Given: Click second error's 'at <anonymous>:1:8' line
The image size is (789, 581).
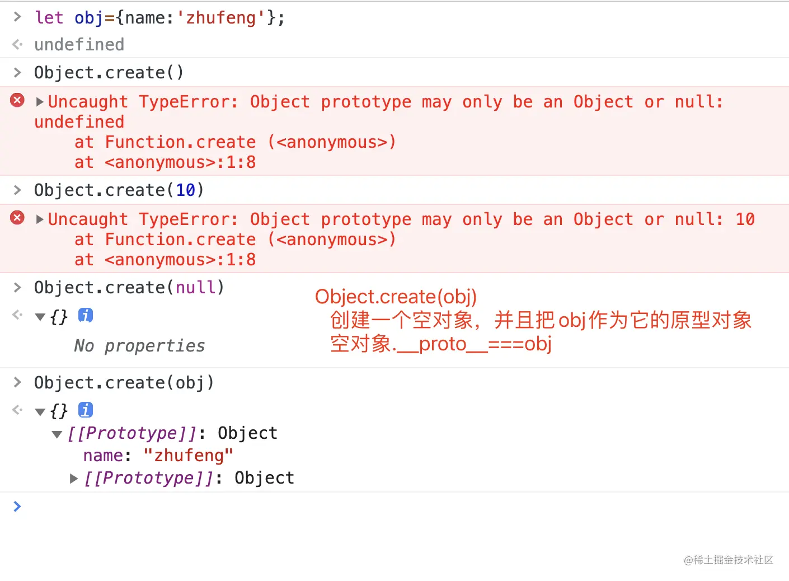Looking at the screenshot, I should point(165,260).
